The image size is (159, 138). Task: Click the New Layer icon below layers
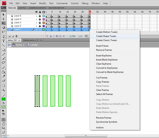click(9, 36)
